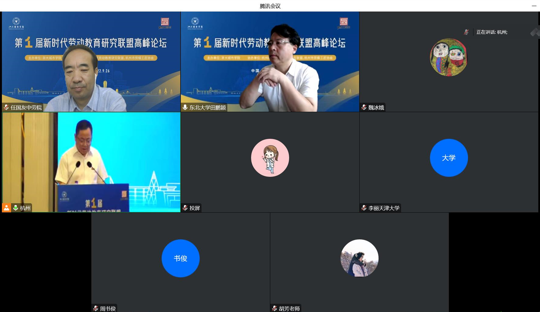The height and width of the screenshot is (312, 540).
Task: Click muted mic icon beside 李丽天津大学
Action: (364, 208)
